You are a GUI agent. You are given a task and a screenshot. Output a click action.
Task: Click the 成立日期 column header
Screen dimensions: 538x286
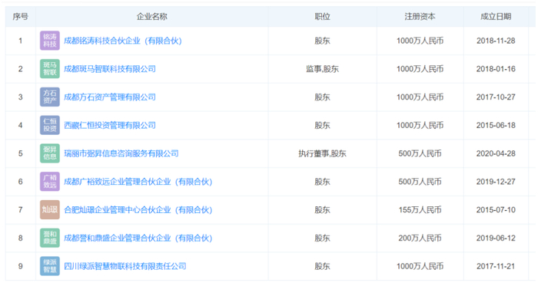point(496,16)
